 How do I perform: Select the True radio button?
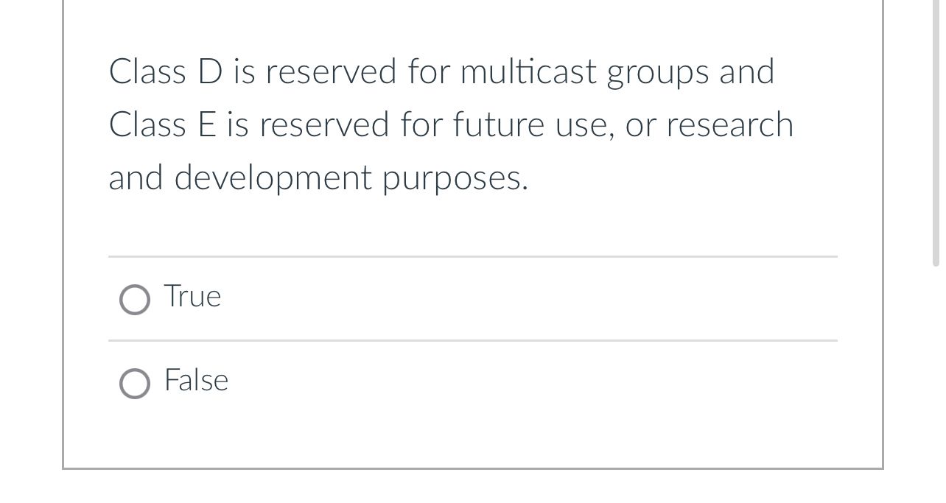pyautogui.click(x=135, y=300)
